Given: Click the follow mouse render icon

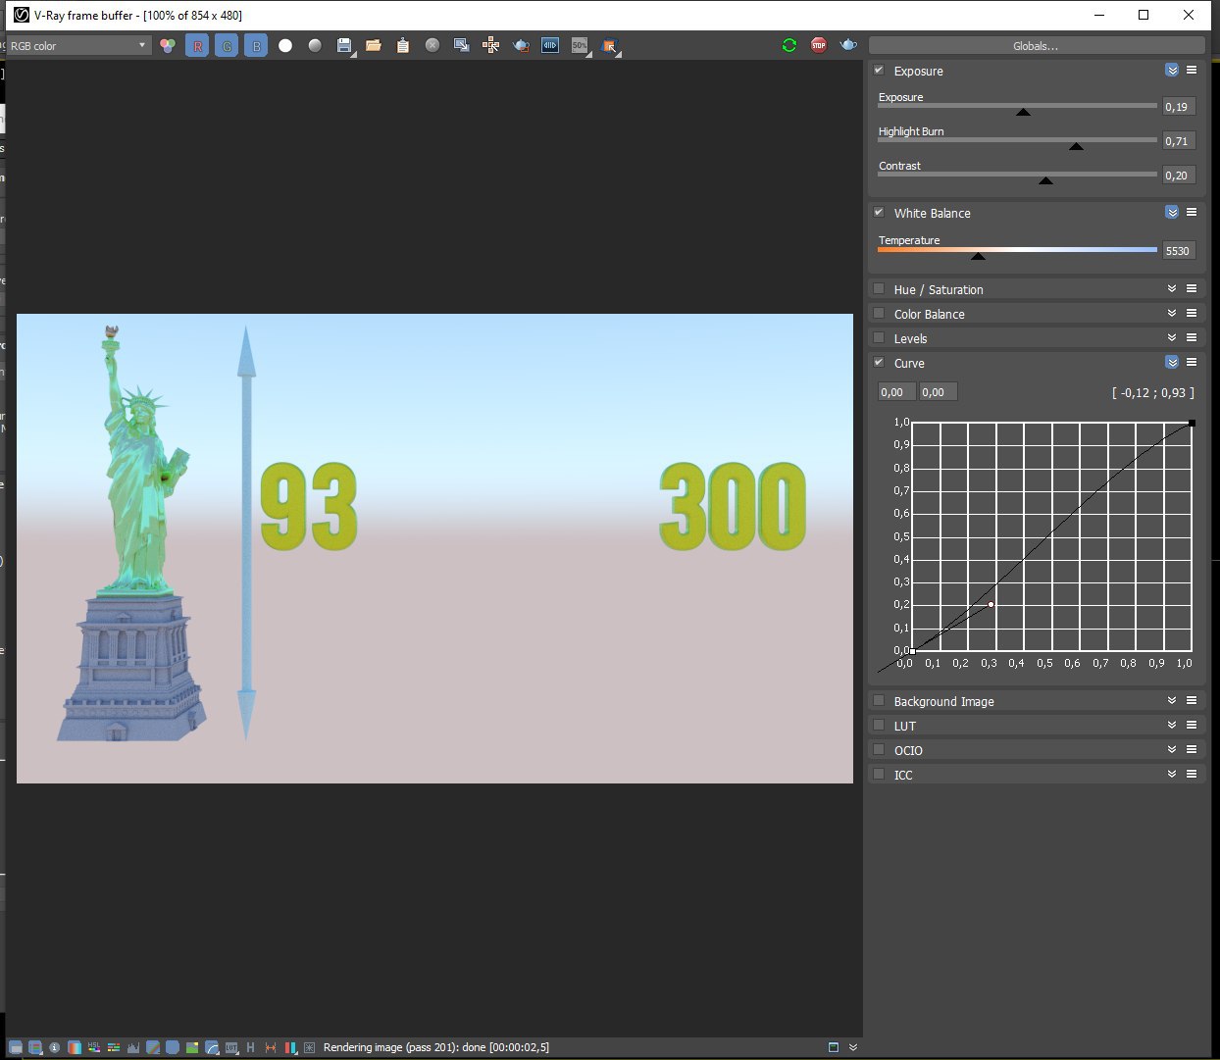Looking at the screenshot, I should point(609,45).
